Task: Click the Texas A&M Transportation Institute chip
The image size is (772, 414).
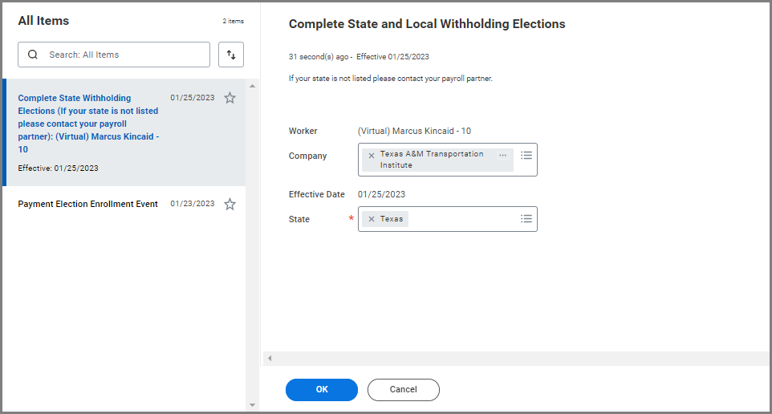Action: pos(432,159)
